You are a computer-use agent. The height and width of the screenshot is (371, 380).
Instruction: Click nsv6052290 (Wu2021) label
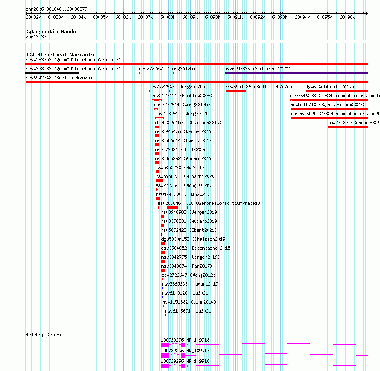pyautogui.click(x=180, y=167)
